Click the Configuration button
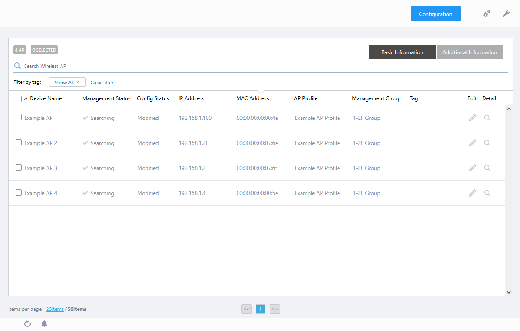Viewport: 520px width, 331px height. 435,14
